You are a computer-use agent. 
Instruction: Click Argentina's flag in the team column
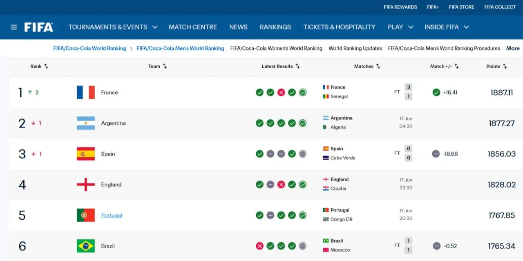86,123
